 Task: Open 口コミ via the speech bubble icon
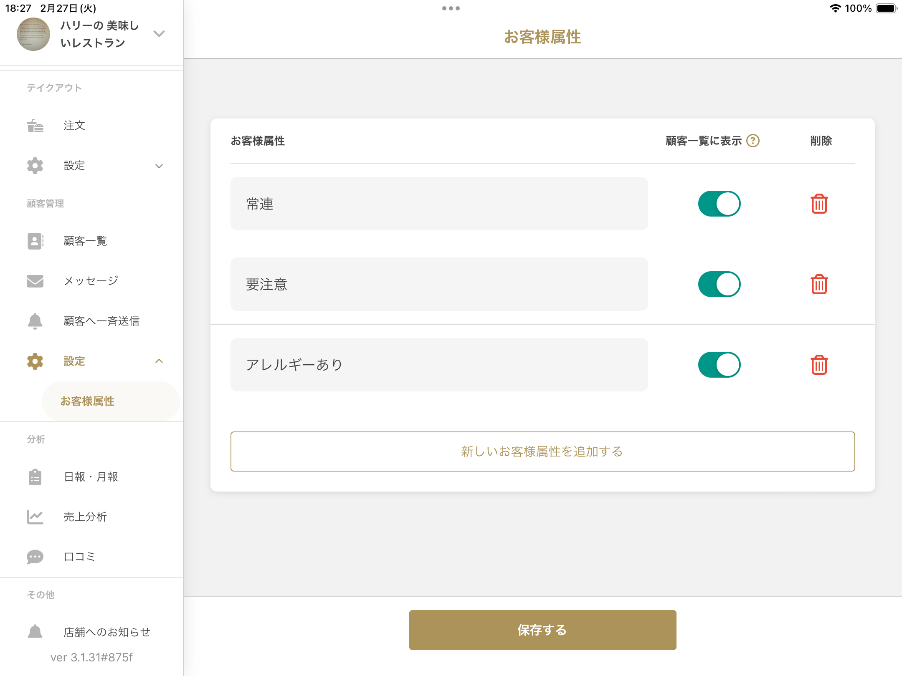click(x=35, y=557)
